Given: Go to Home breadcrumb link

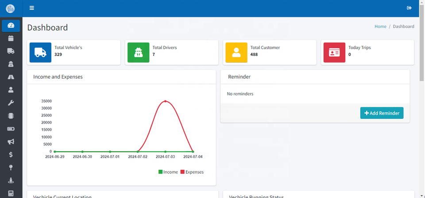Looking at the screenshot, I should click(380, 27).
